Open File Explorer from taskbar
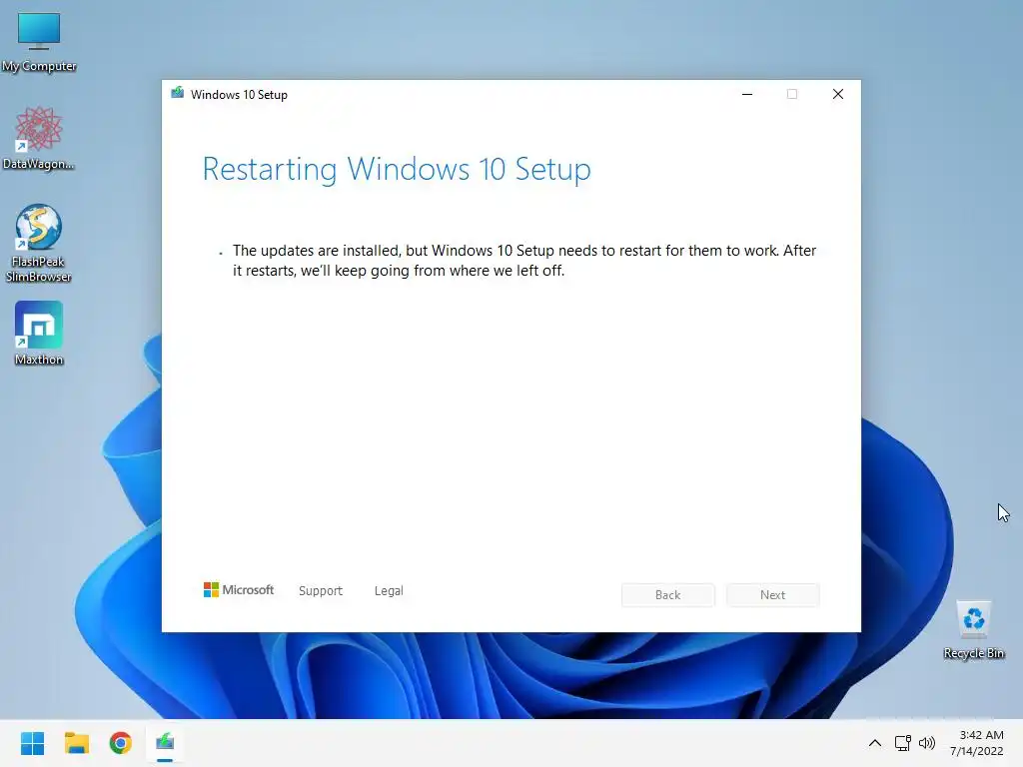 [77, 743]
